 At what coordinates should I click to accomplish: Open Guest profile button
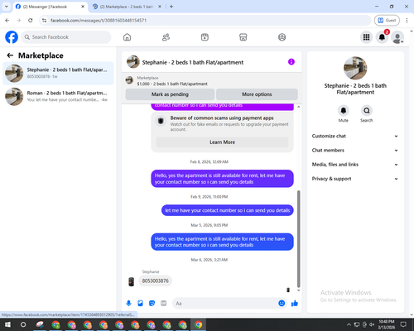[x=387, y=21]
